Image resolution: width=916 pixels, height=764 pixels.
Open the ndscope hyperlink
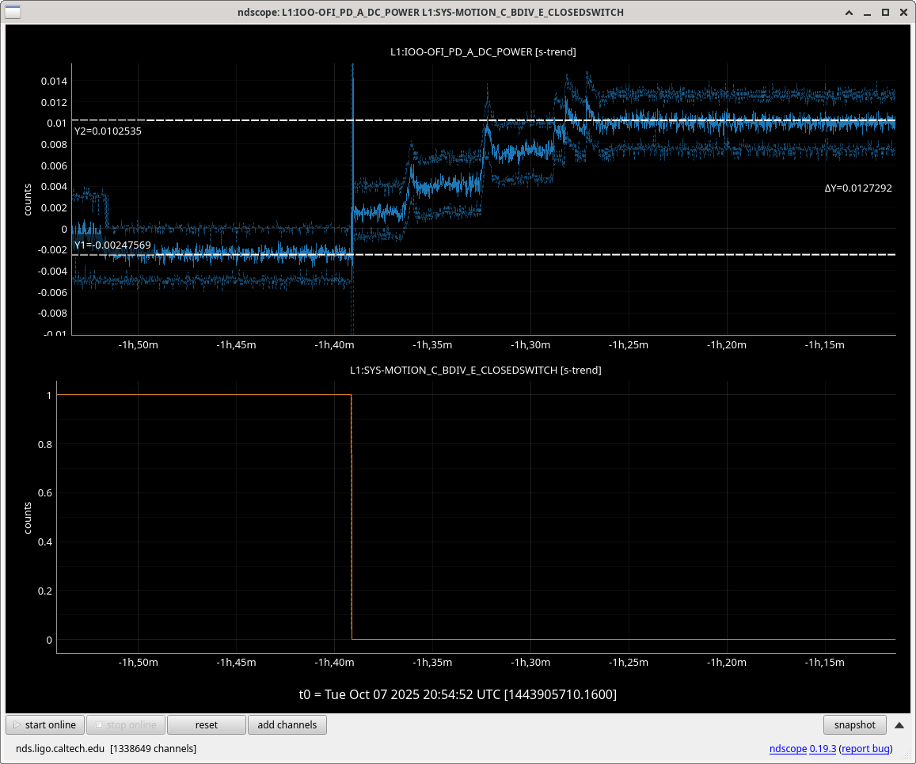787,748
